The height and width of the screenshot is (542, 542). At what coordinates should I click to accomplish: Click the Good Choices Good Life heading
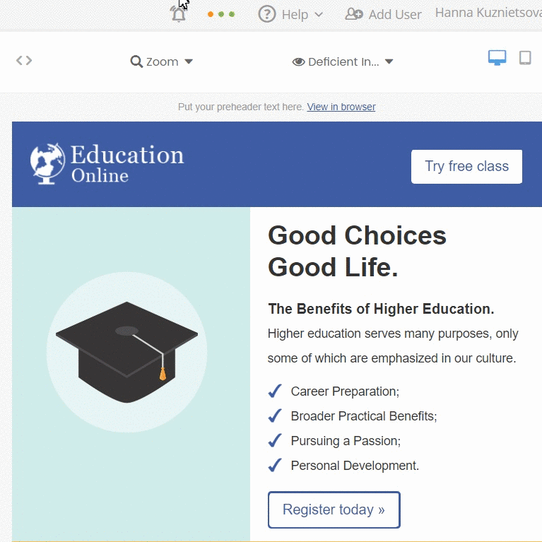[357, 251]
